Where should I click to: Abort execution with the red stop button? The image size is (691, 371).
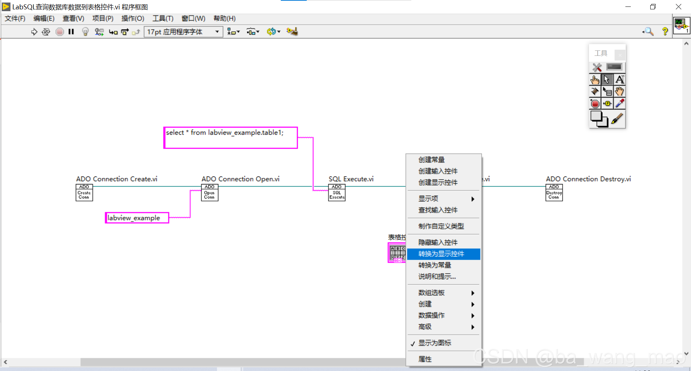coord(59,32)
